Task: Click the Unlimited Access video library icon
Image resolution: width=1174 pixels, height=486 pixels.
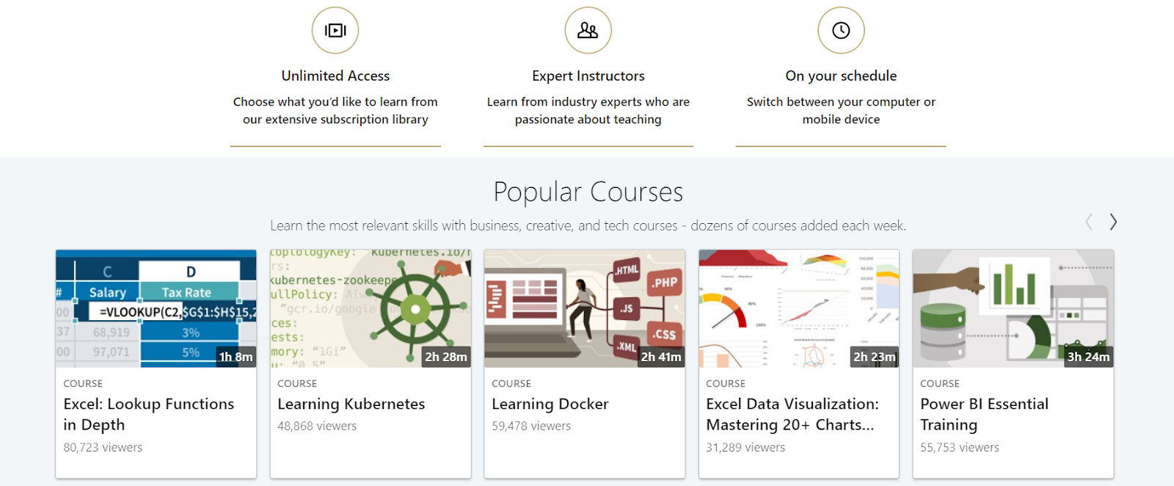Action: (335, 30)
